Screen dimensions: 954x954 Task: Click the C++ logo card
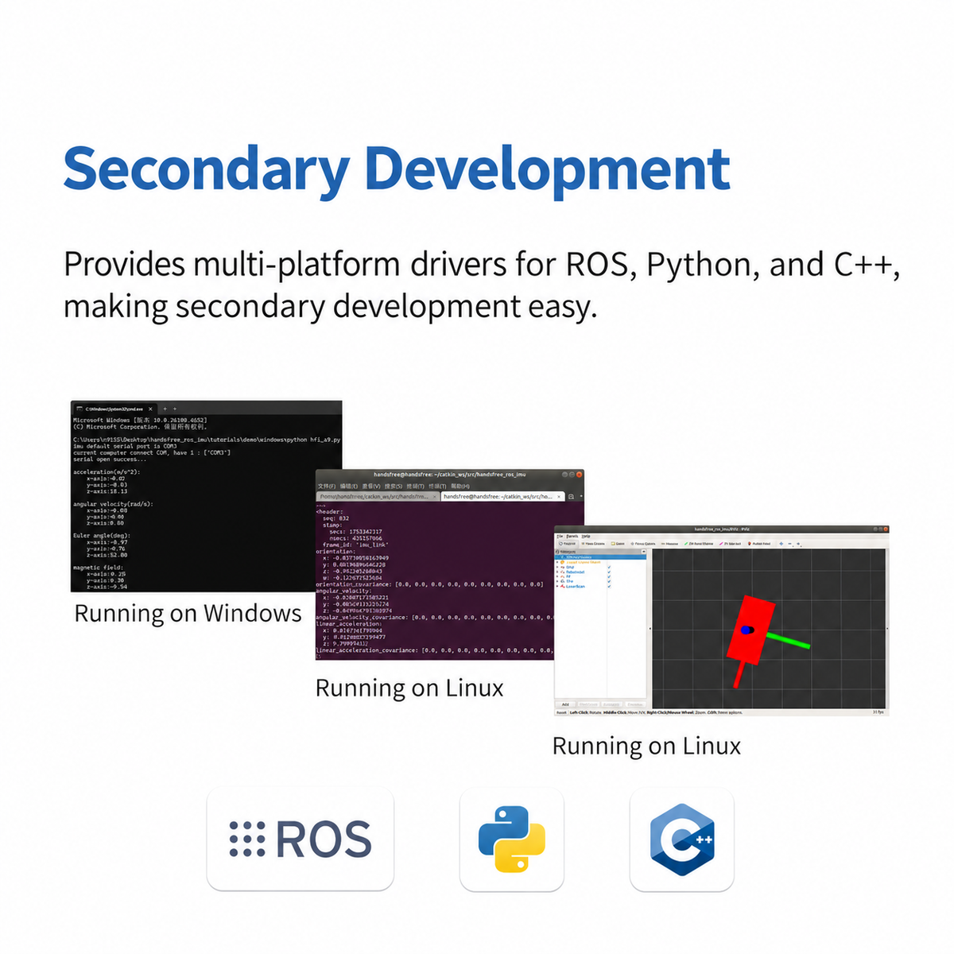tap(682, 839)
